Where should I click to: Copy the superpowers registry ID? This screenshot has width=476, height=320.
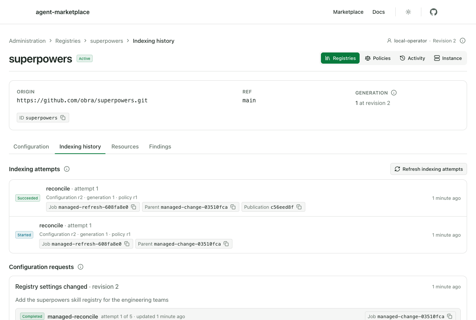point(63,118)
